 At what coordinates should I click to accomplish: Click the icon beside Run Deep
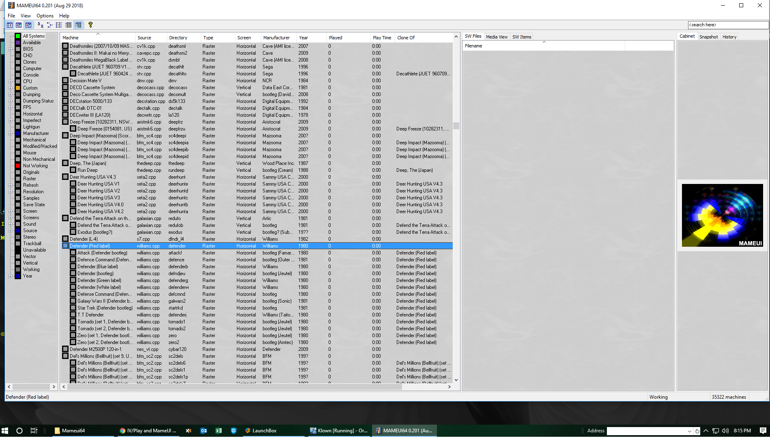pos(73,170)
